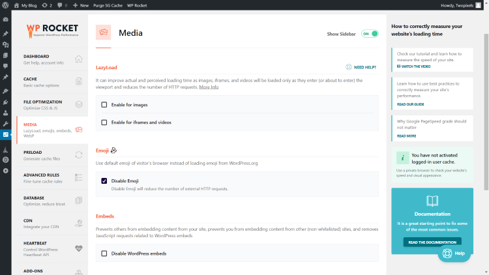Click the Documentation book icon
The height and width of the screenshot is (275, 489).
click(432, 201)
